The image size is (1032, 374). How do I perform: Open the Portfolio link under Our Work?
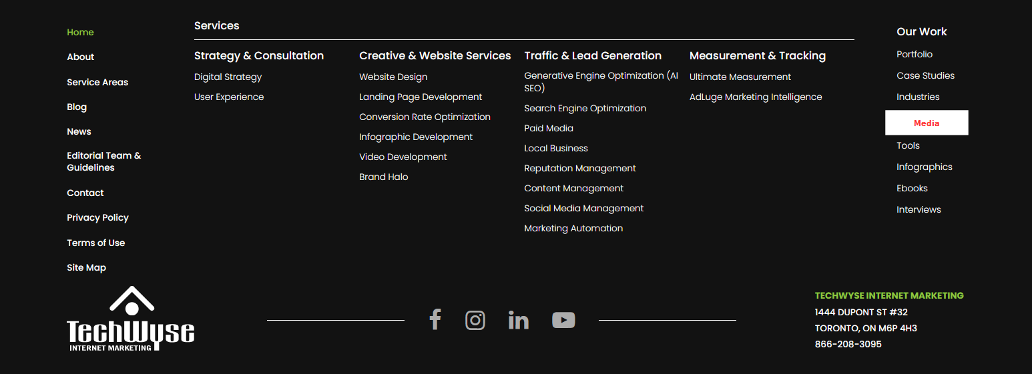(915, 54)
